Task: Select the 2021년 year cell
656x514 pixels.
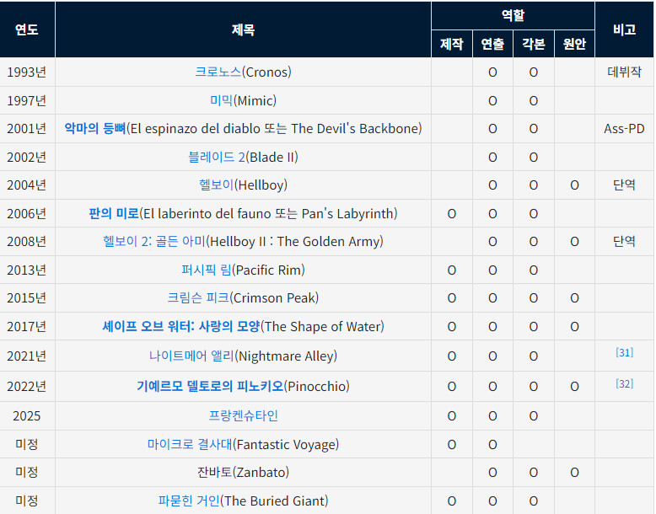Action: tap(27, 356)
